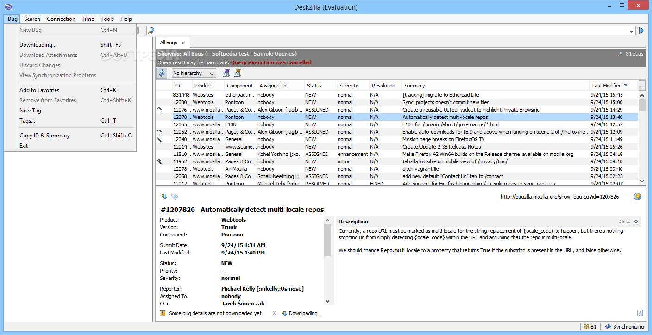This screenshot has height=335, width=652.
Task: Open bug in browser with globe icon
Action: pos(638,197)
